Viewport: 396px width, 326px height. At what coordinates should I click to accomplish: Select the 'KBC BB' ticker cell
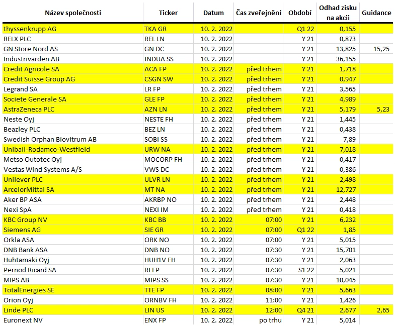click(x=168, y=220)
